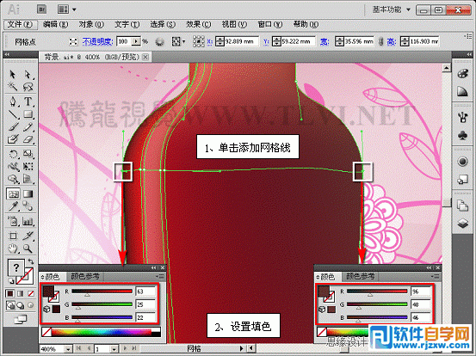Screen dimensions: 476x356
Task: Expand the opacity (不透明度) value dropdown arrow
Action: point(137,41)
